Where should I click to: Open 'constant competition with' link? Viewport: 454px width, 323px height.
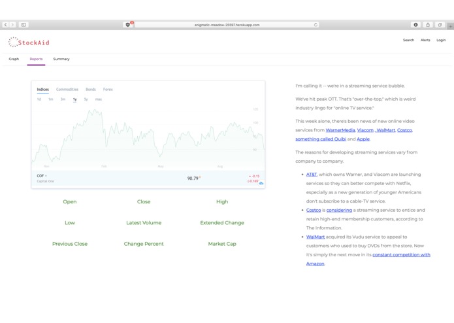[x=401, y=254]
